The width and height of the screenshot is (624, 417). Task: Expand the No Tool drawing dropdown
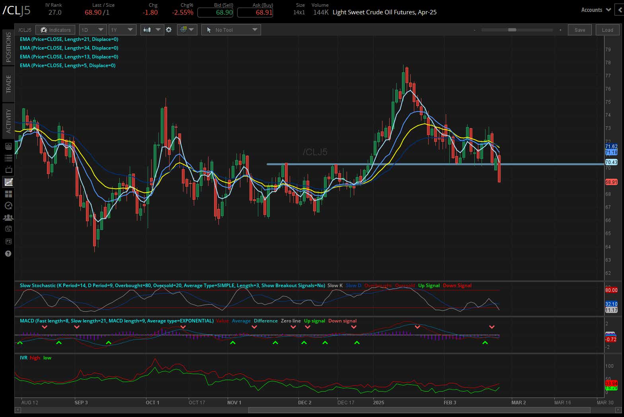click(x=231, y=30)
